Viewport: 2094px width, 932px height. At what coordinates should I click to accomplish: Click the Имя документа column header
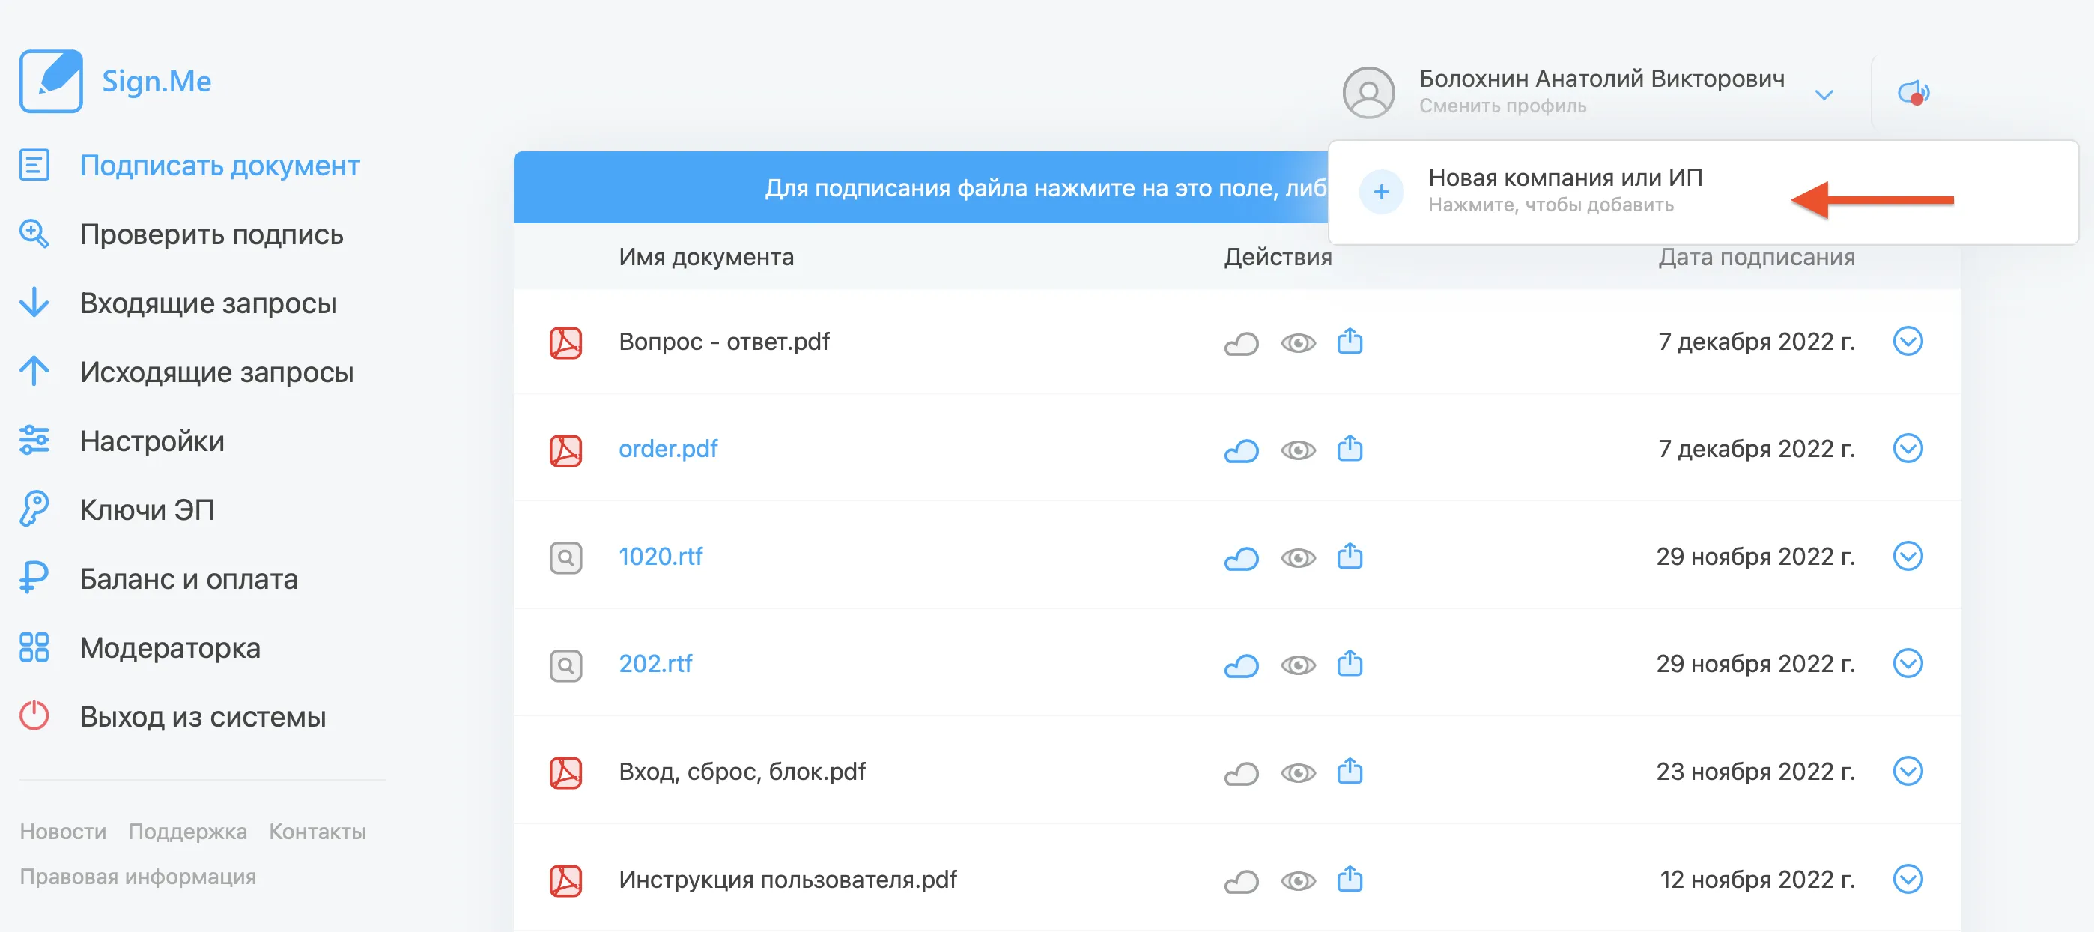click(x=705, y=257)
